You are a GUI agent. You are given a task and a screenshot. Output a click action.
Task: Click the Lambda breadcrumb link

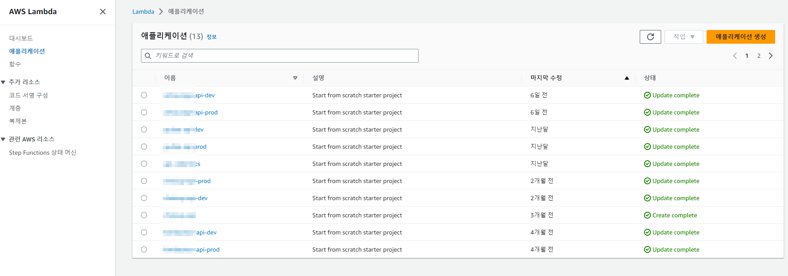[143, 12]
